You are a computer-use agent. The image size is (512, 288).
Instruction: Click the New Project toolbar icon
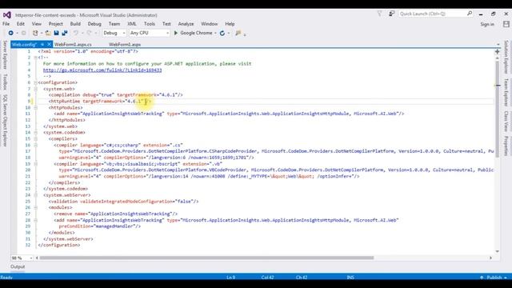click(35, 33)
